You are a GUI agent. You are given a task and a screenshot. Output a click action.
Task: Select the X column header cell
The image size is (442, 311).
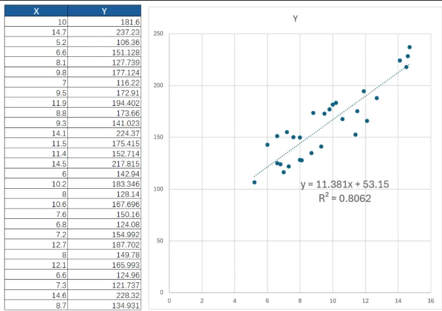[x=36, y=10]
